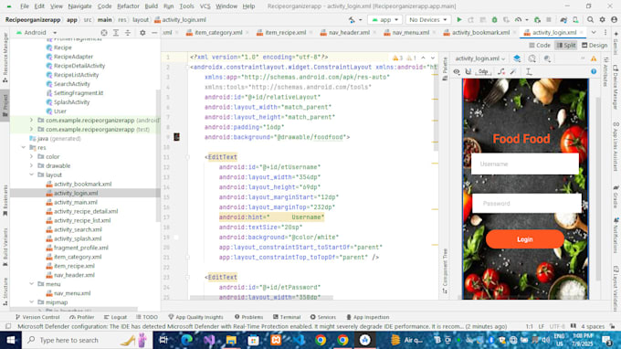
Task: Click the default margin 0dp control
Action: pos(483,71)
